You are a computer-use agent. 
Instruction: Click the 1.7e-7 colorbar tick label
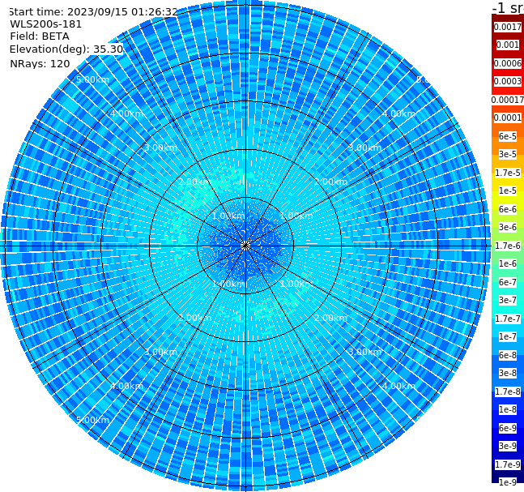tap(508, 319)
